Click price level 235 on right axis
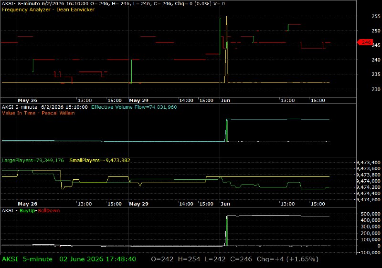382x268 pixels. pos(376,74)
